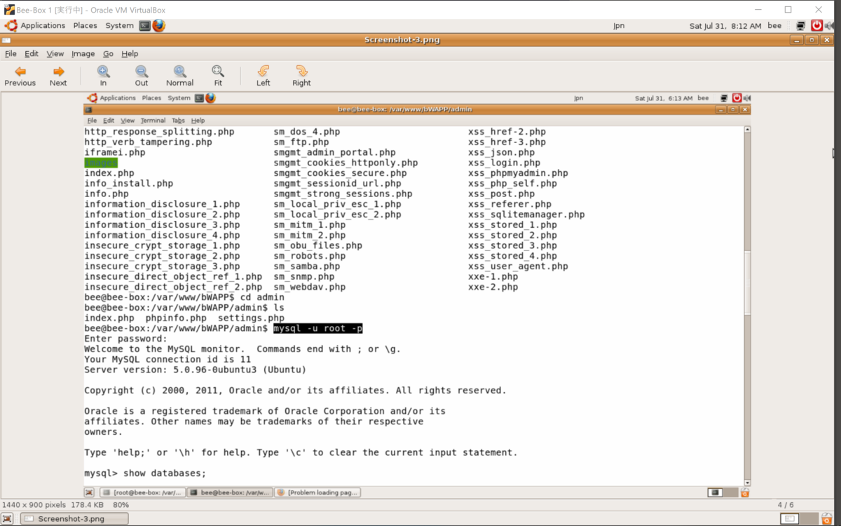This screenshot has height=526, width=841.
Task: Click the show databases; command text
Action: (165, 473)
